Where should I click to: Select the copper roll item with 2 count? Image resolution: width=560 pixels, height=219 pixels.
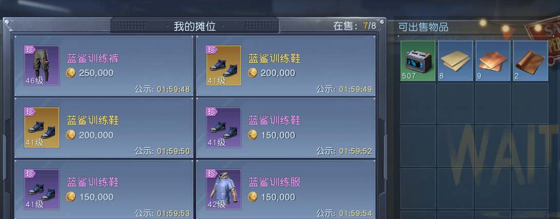(x=530, y=60)
